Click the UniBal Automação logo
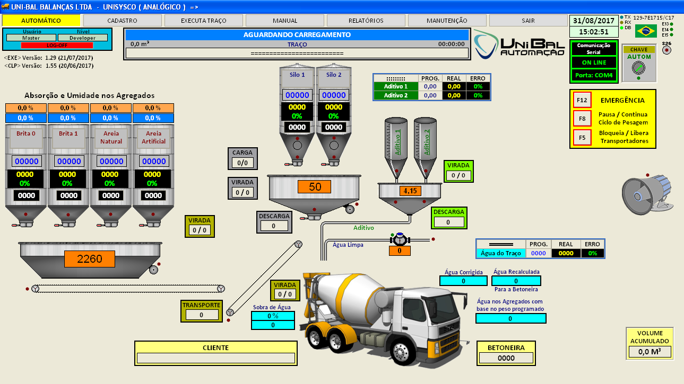 click(x=518, y=44)
